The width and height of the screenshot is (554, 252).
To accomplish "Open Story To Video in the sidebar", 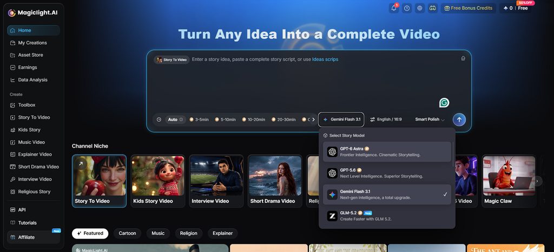I will click(x=34, y=117).
